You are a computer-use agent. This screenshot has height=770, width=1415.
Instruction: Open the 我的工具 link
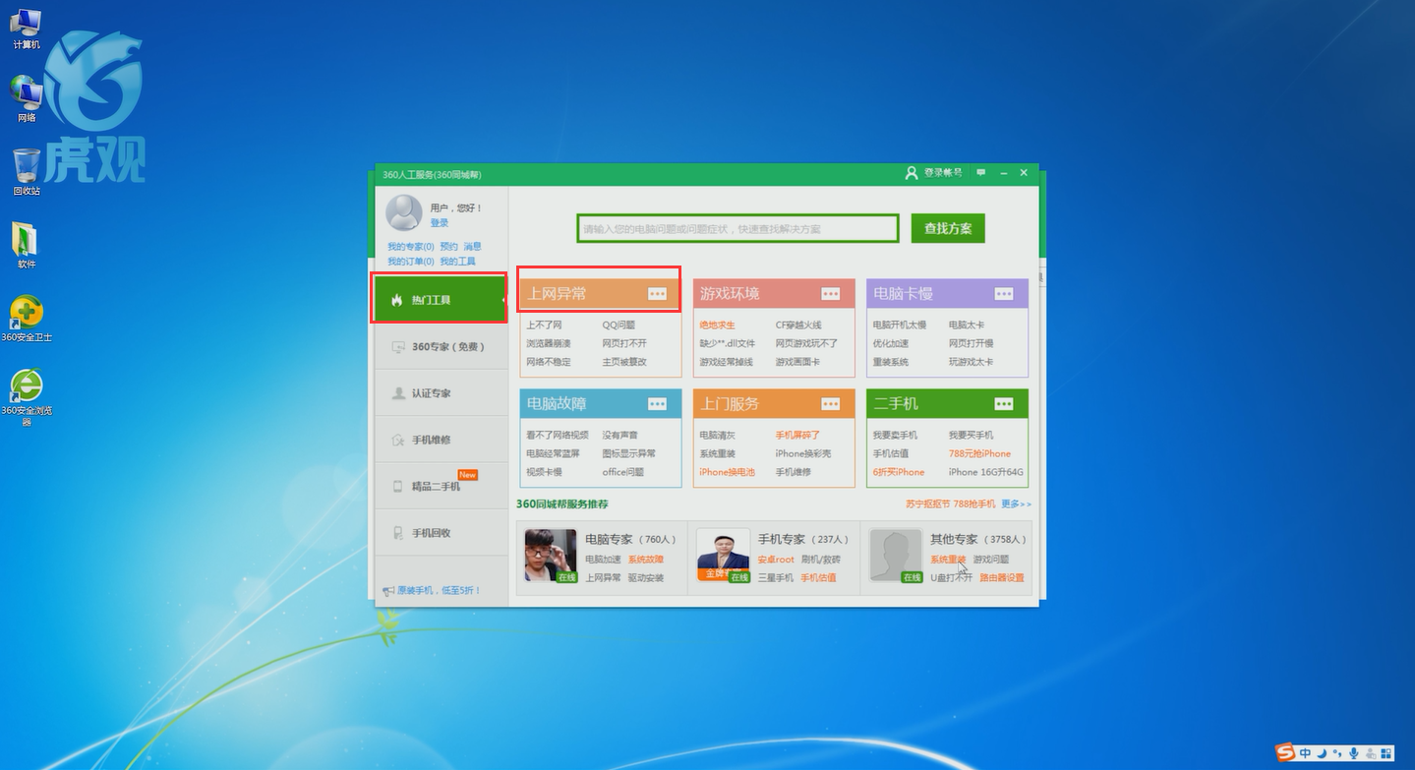point(457,262)
